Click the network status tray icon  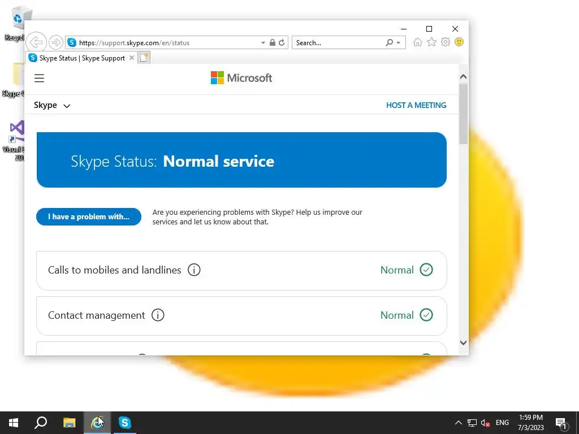[472, 423]
